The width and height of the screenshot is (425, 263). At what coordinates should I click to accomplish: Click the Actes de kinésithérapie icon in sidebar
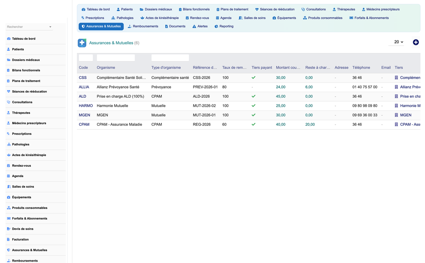8,155
